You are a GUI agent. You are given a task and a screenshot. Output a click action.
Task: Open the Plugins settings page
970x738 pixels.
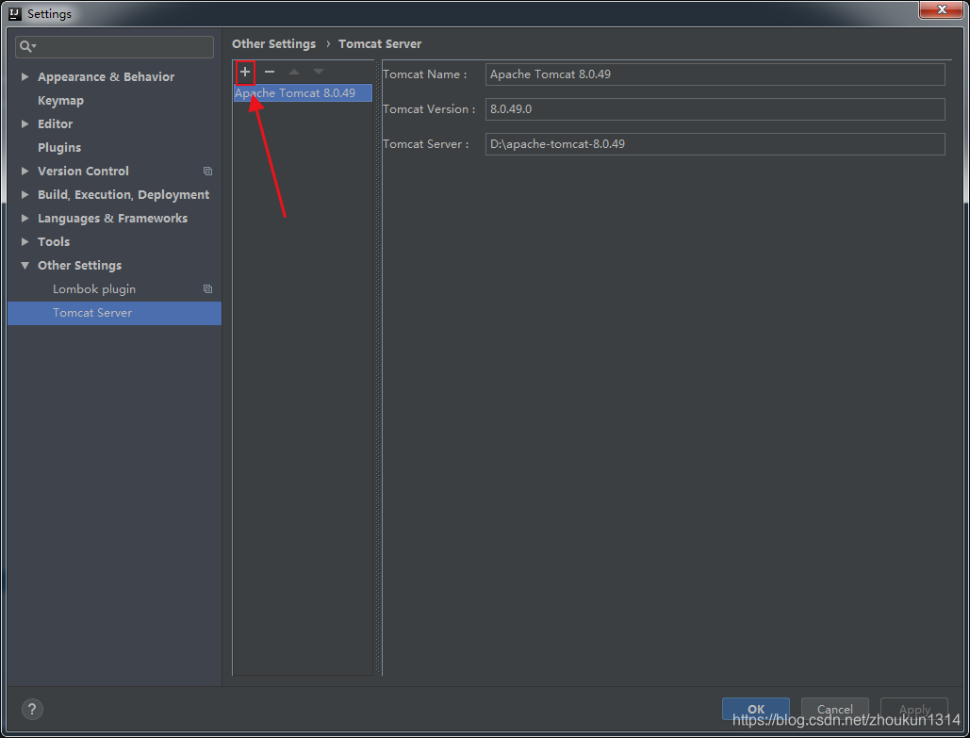click(x=59, y=147)
